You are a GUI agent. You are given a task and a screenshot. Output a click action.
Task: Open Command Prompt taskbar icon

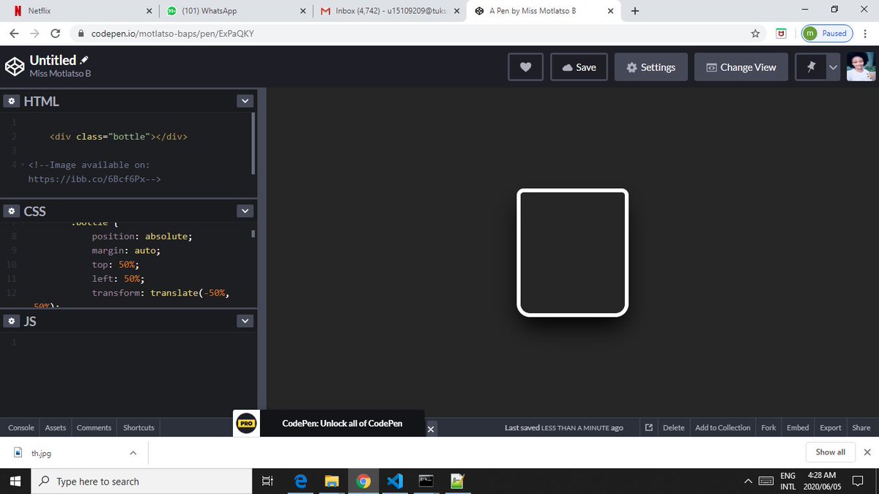(426, 481)
